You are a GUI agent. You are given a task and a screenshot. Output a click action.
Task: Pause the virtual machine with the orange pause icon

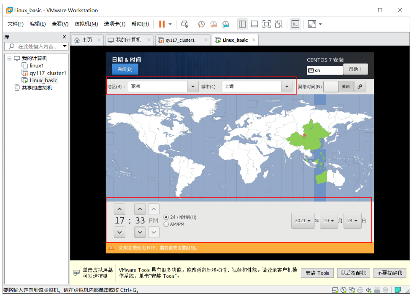[x=162, y=24]
